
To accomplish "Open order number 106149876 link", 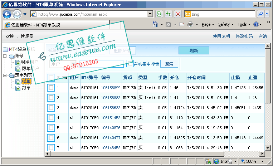I will tap(111, 128).
